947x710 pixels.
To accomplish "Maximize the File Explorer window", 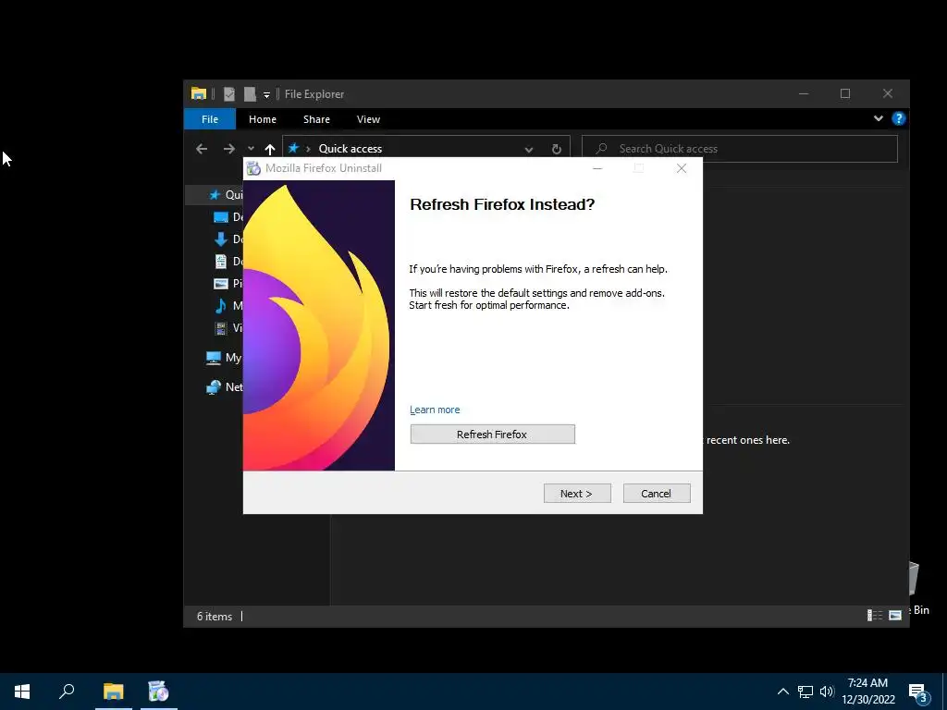I will (x=845, y=93).
